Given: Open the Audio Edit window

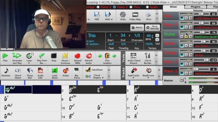Looking at the screenshot, I should click(41, 73).
